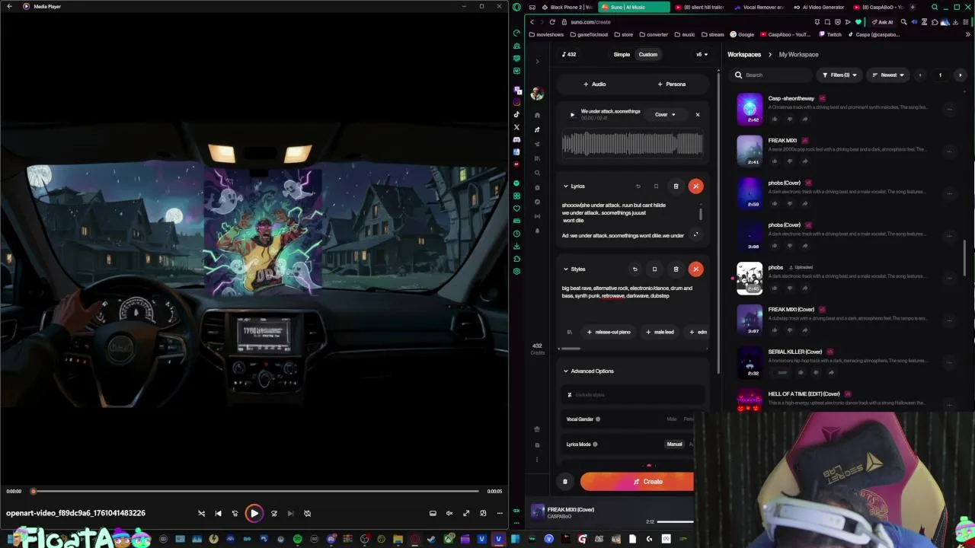This screenshot has height=548, width=975.
Task: Skip forward 30 seconds in Media Player
Action: (274, 513)
